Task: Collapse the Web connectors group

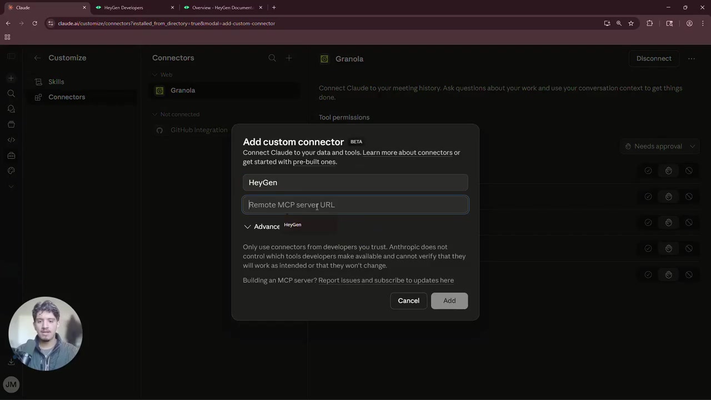Action: tap(162, 74)
